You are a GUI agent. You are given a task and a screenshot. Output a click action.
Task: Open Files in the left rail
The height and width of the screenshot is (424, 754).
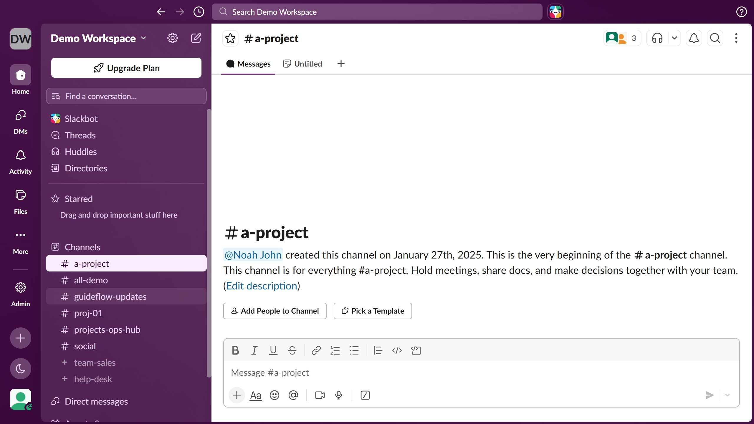coord(21,202)
